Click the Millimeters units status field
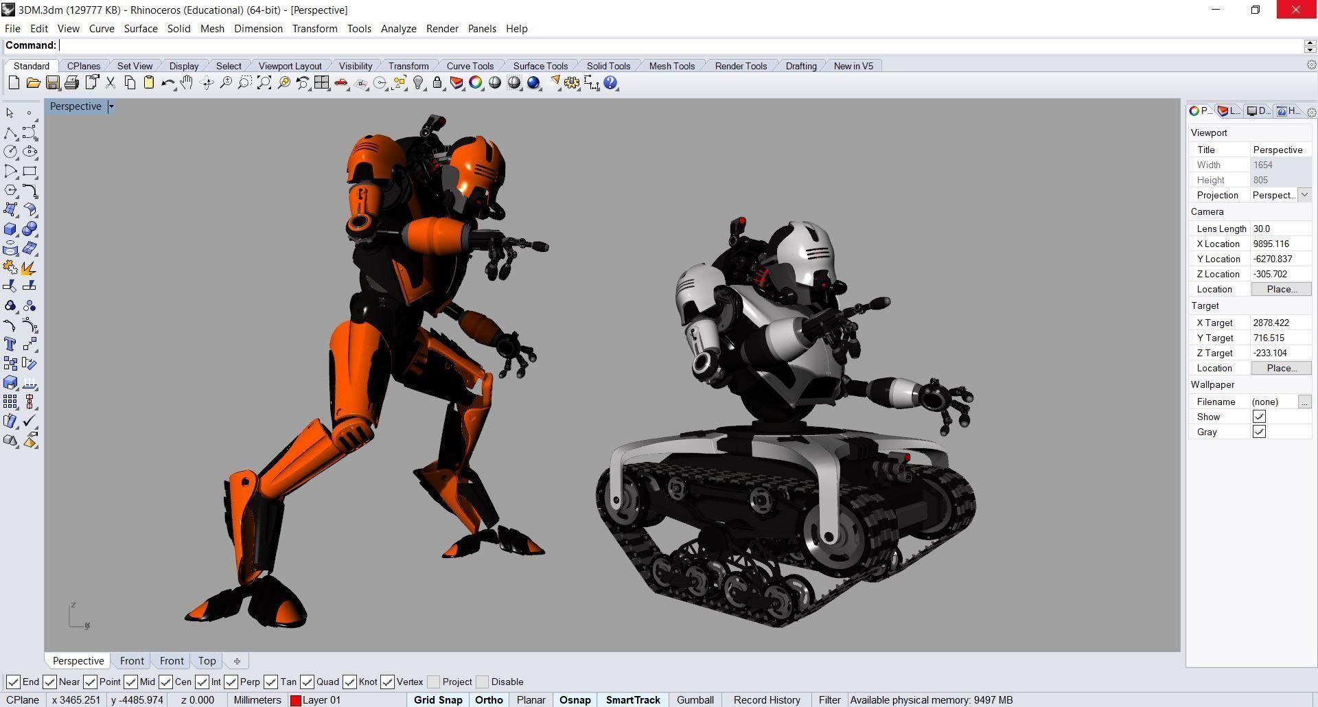Screen dimensions: 1318x707 [257, 700]
